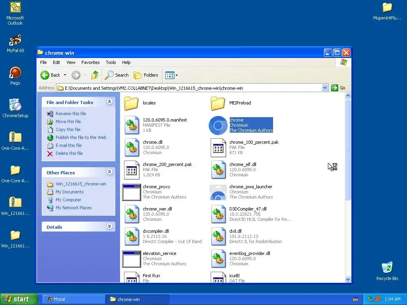Viewport: 407px width, 305px height.
Task: Go to Win_1216615_chrome-win in Other Places
Action: 81,184
